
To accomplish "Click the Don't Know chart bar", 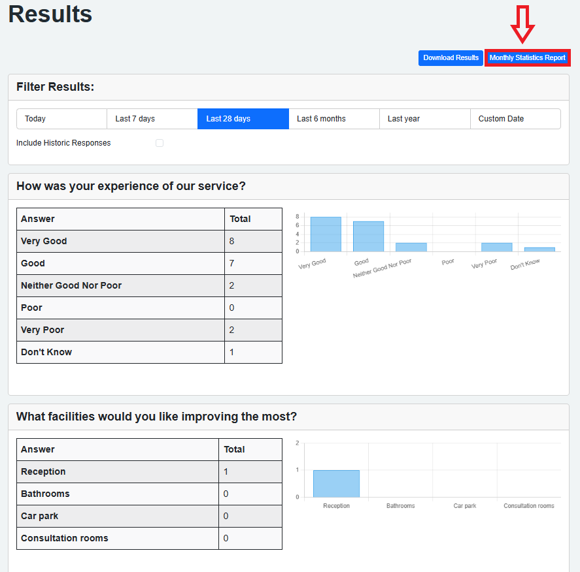I will [x=539, y=249].
